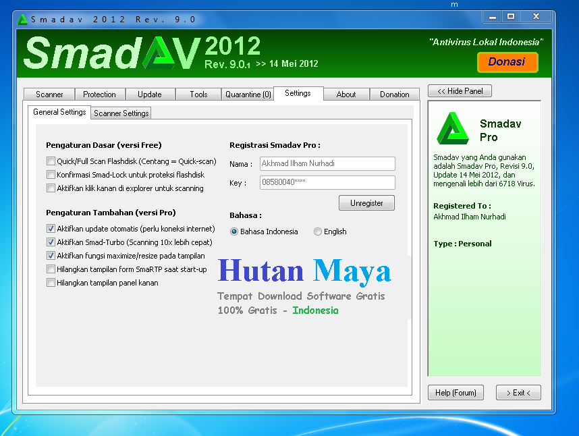Go to the Tools tab

[198, 94]
